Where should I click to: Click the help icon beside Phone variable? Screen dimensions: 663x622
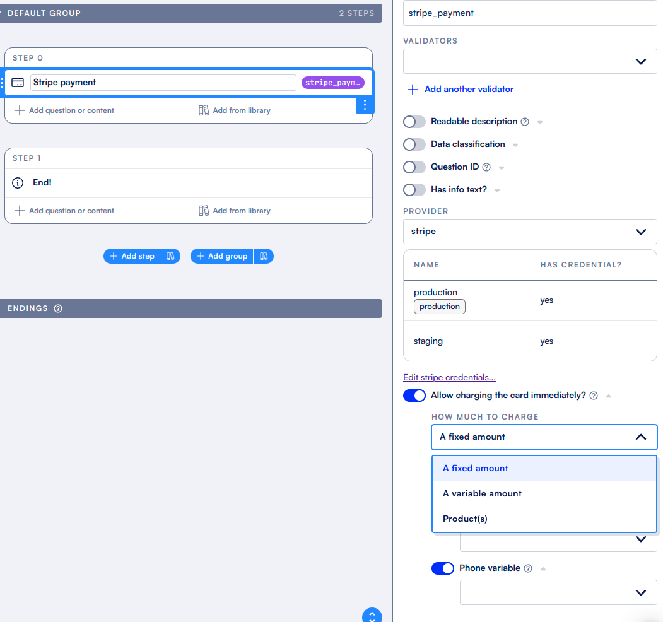(528, 568)
